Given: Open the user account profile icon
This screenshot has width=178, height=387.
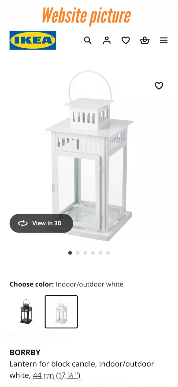Looking at the screenshot, I should click(x=107, y=41).
